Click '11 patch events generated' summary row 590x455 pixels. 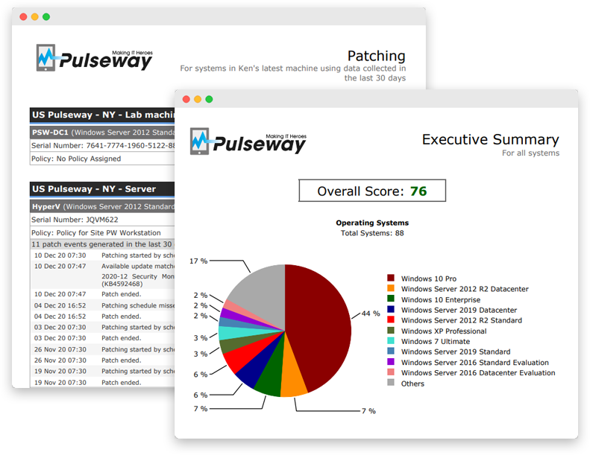point(102,244)
